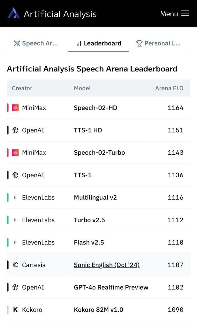Click the Cartesia logo icon
Viewport: 197px width, 323px height.
pyautogui.click(x=15, y=265)
